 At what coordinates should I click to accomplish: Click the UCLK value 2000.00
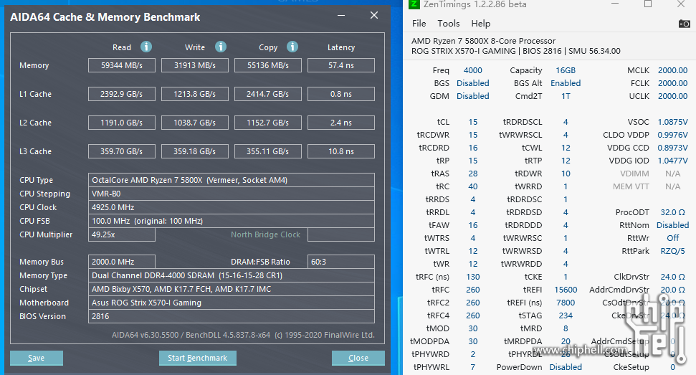672,96
